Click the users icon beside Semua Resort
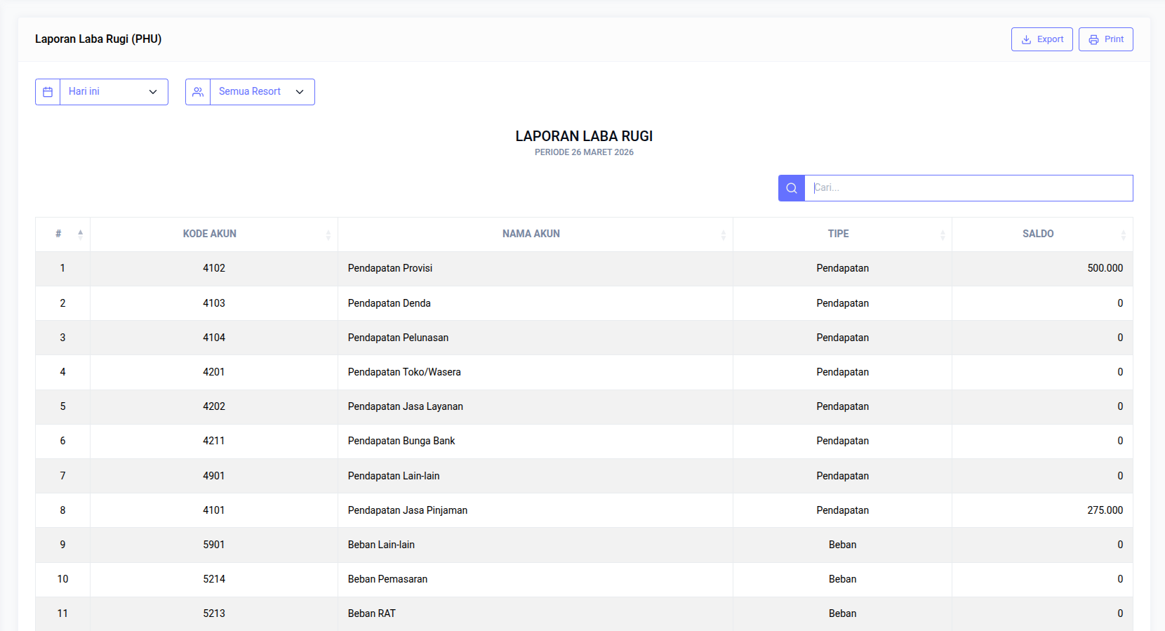Screen dimensions: 1165x631 (198, 92)
